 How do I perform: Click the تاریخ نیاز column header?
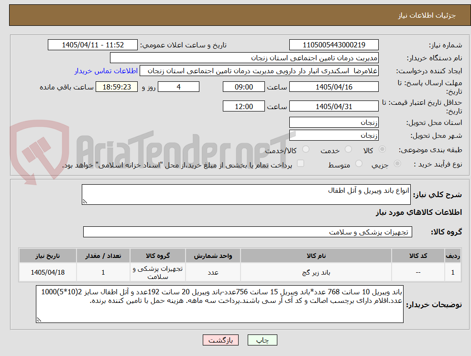47,256
